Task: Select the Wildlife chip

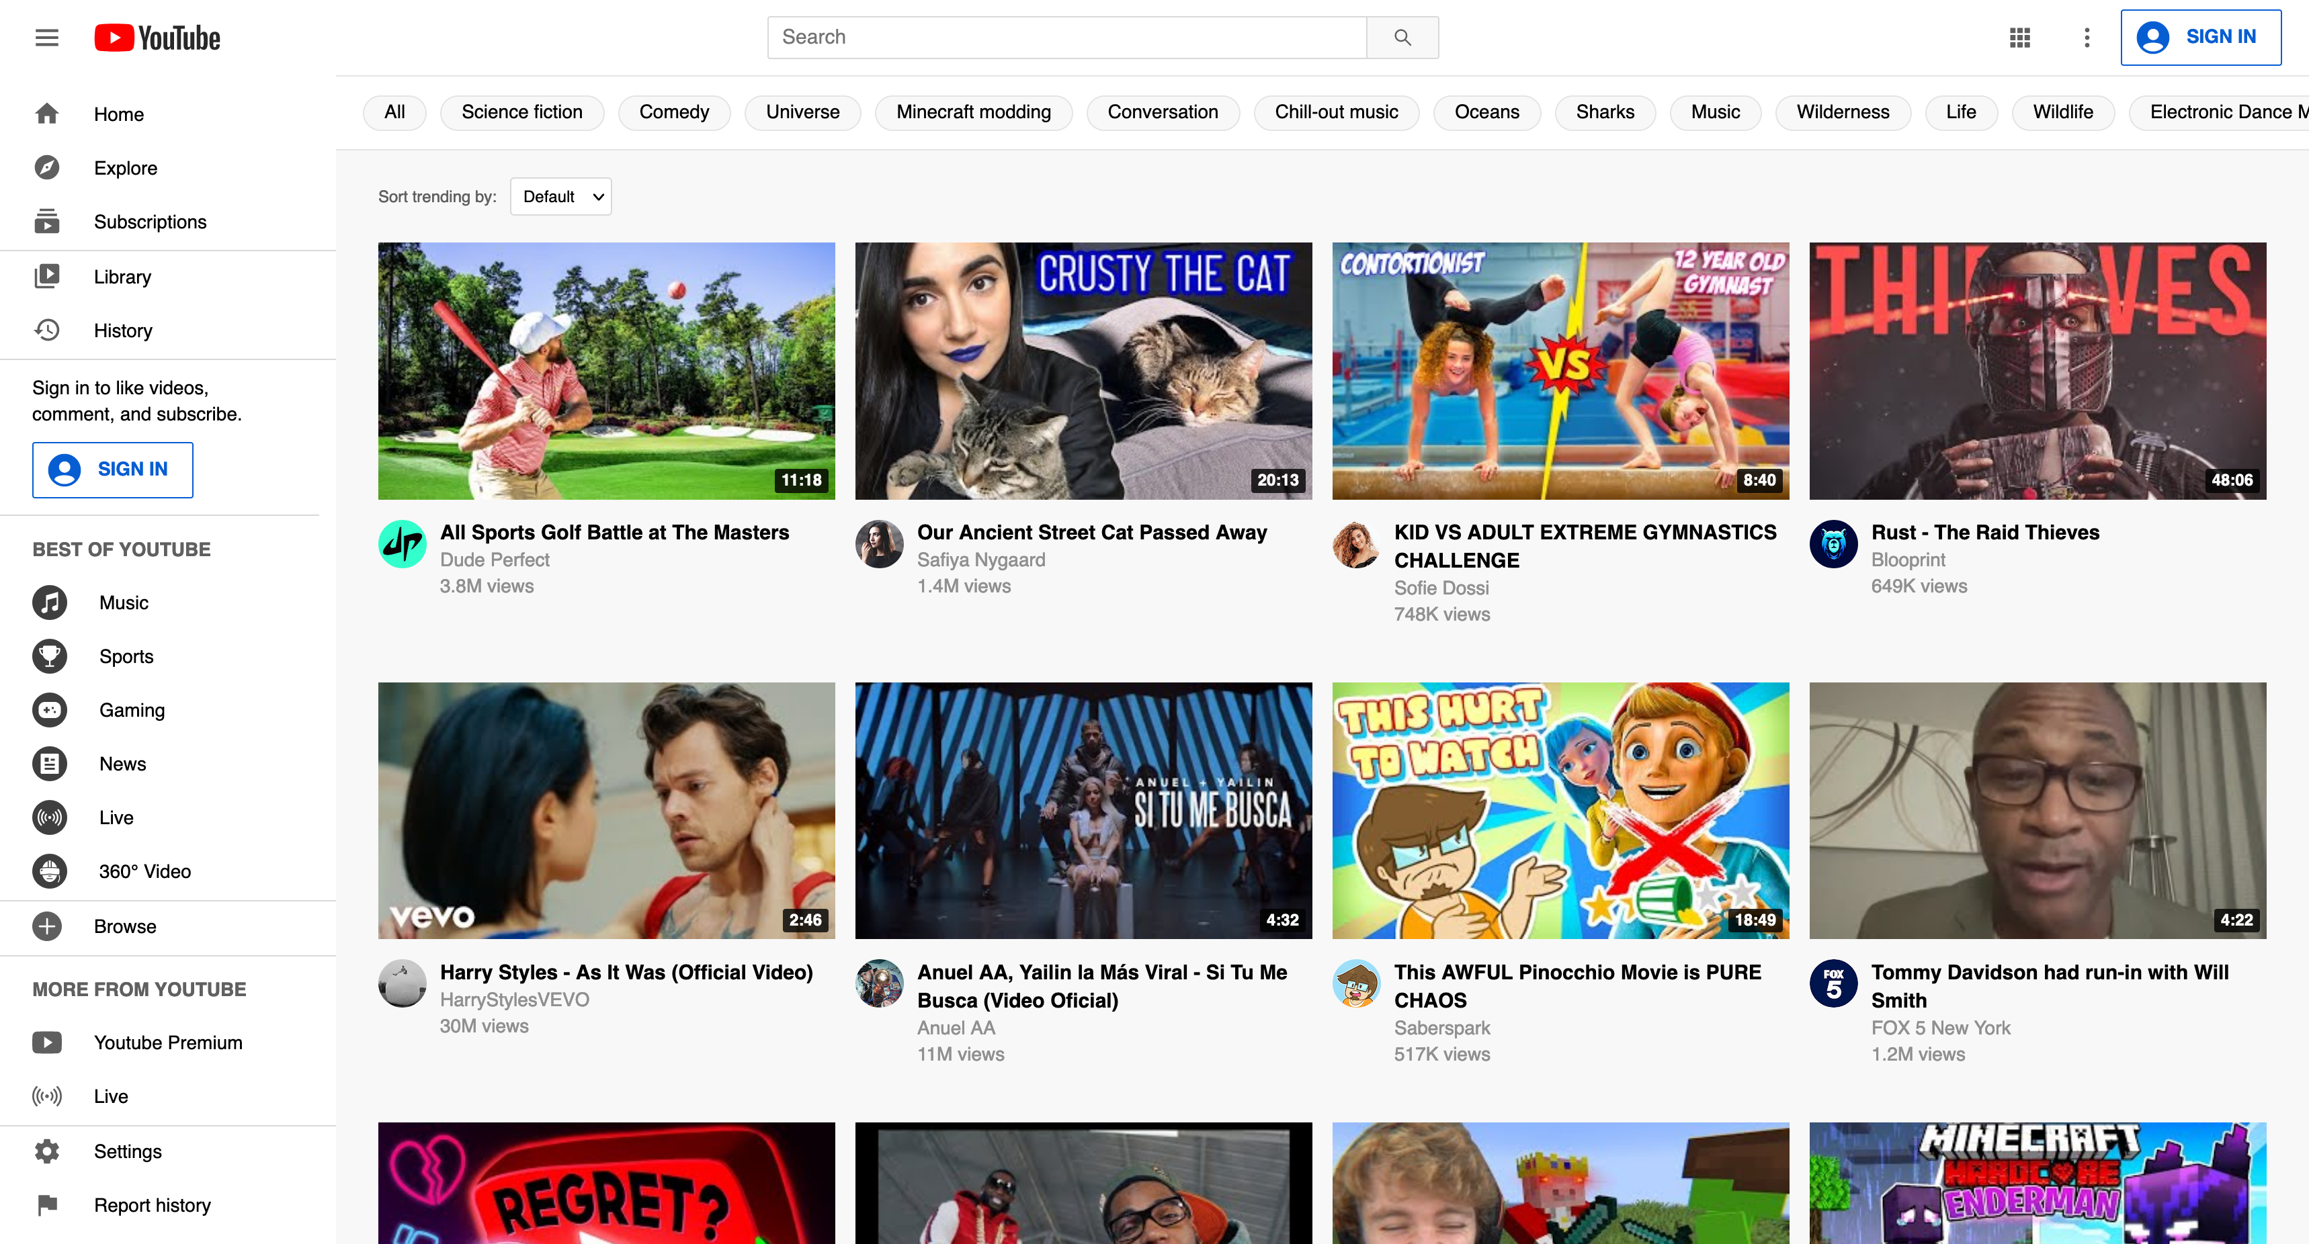Action: point(2064,112)
